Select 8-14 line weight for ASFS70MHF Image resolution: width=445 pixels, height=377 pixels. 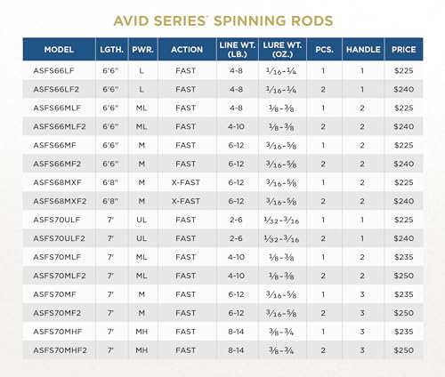[x=236, y=332]
